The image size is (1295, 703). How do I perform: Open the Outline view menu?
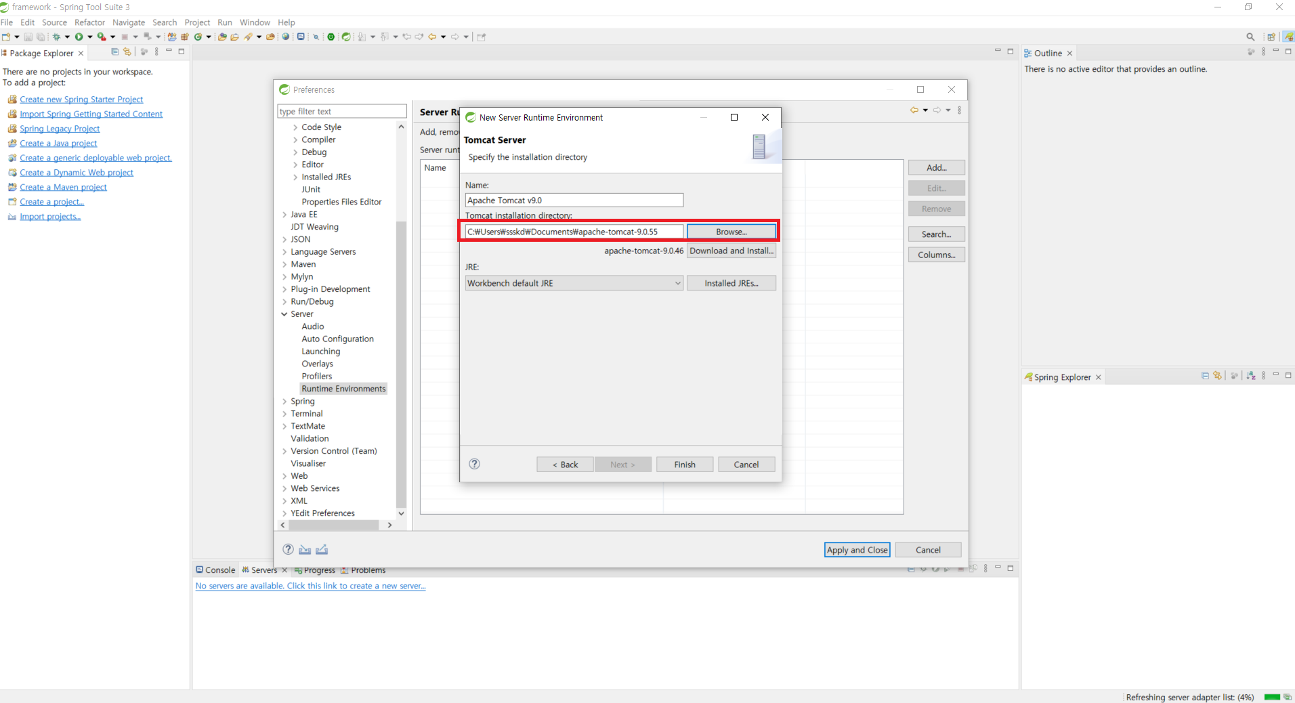[1263, 51]
